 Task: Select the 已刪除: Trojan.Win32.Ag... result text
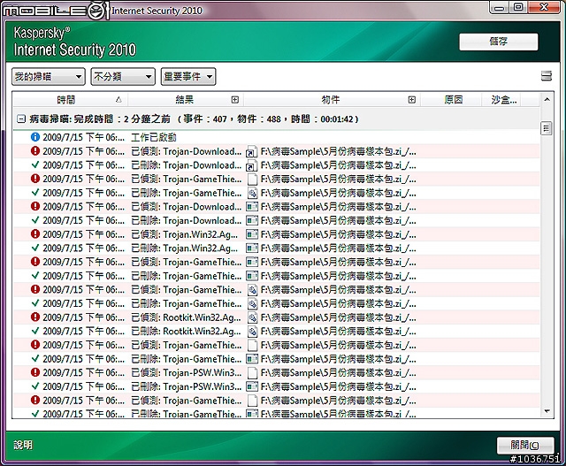coord(185,248)
